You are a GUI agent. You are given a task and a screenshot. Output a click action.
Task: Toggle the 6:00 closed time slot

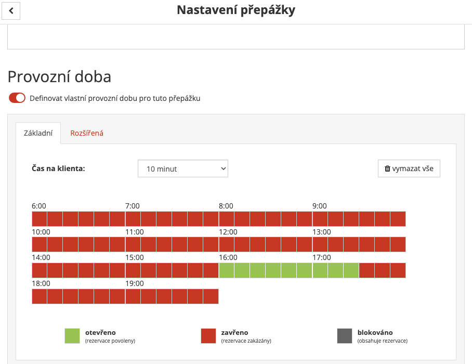click(x=40, y=219)
